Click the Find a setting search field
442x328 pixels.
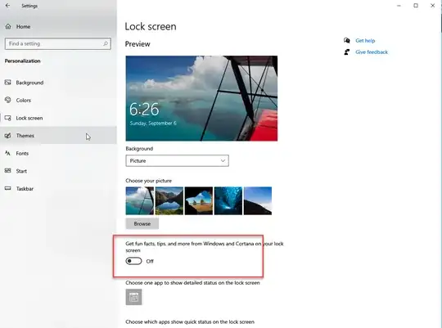point(58,43)
